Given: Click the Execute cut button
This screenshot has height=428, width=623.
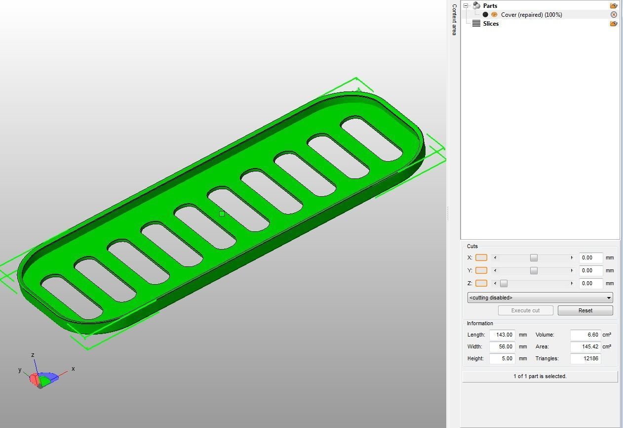Looking at the screenshot, I should click(x=525, y=310).
